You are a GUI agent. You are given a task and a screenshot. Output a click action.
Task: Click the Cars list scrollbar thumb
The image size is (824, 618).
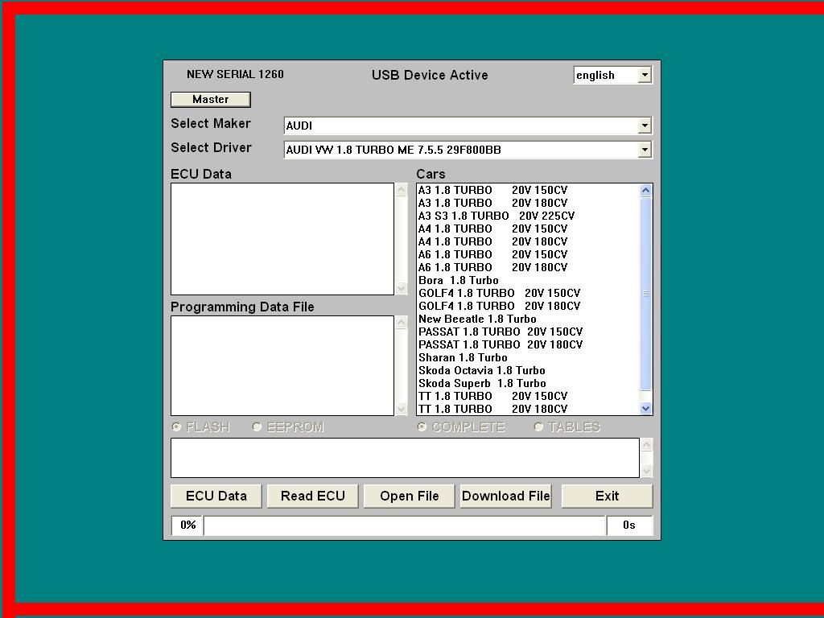[x=646, y=294]
